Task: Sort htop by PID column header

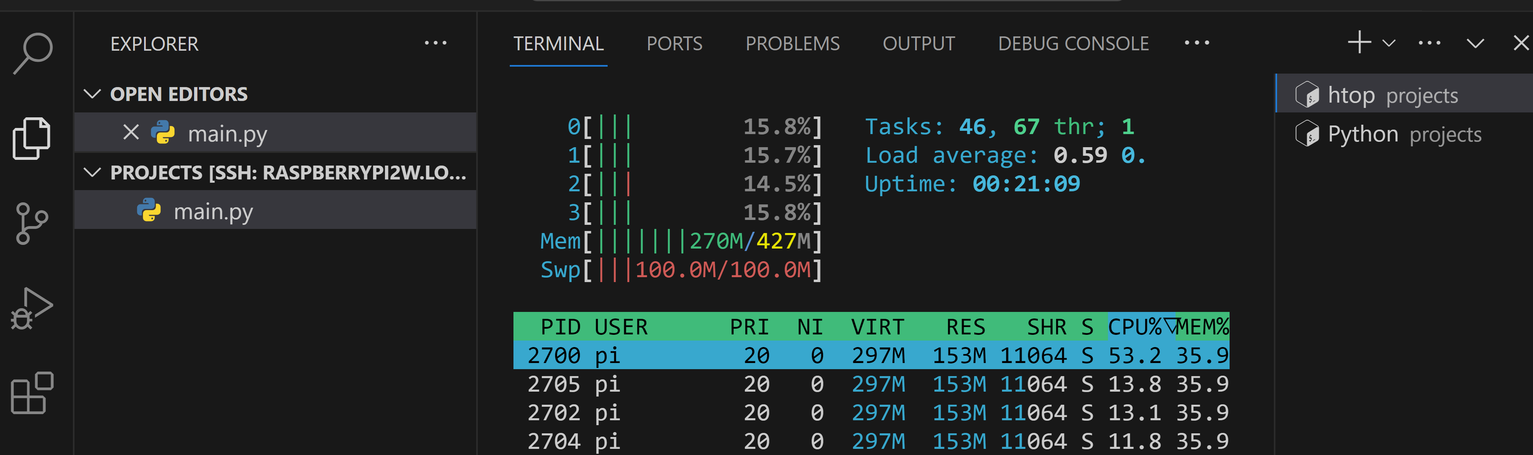Action: pos(560,327)
